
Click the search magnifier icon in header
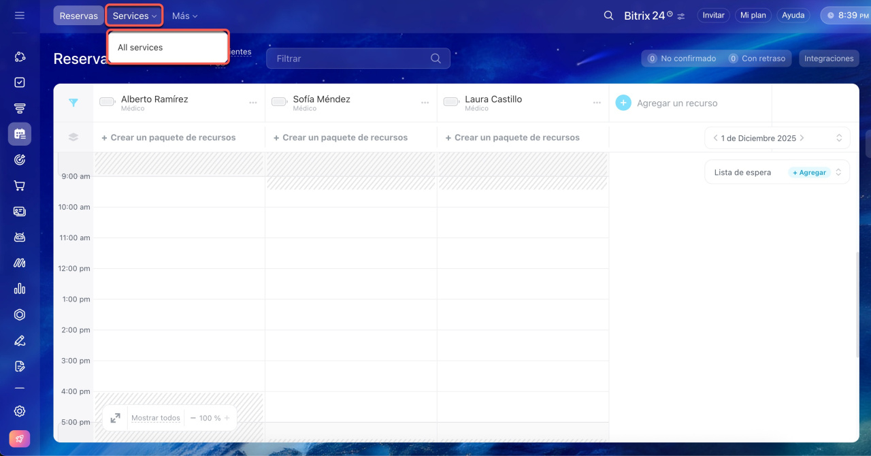[x=608, y=15]
